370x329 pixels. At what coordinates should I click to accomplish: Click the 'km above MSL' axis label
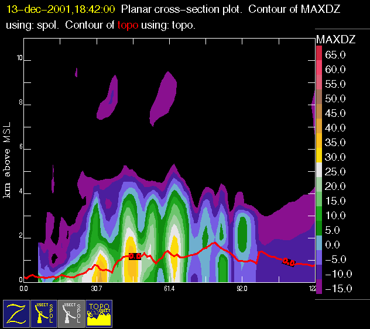tap(8, 164)
